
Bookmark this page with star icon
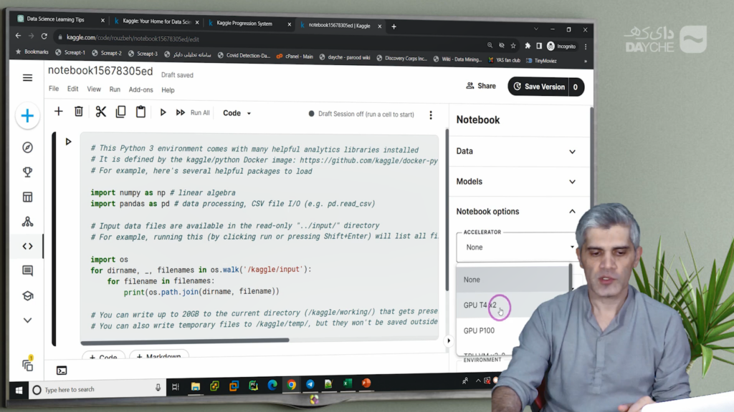coord(513,46)
